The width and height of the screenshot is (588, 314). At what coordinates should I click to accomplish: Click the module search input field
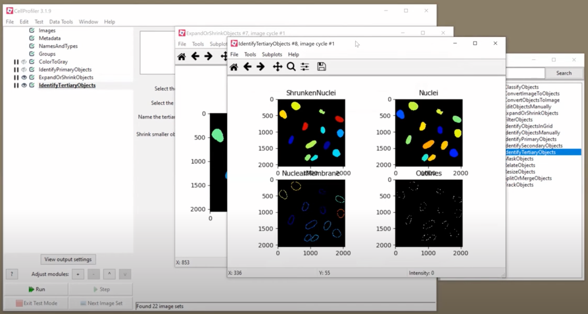(x=525, y=73)
